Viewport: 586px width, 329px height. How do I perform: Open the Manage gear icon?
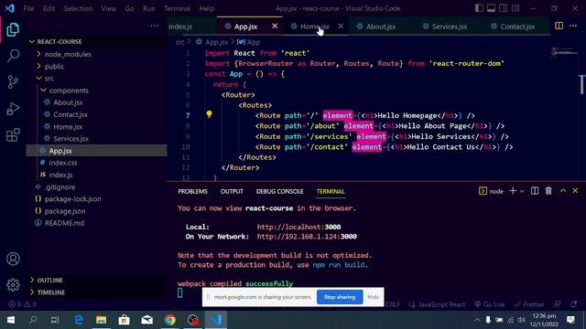[x=13, y=285]
